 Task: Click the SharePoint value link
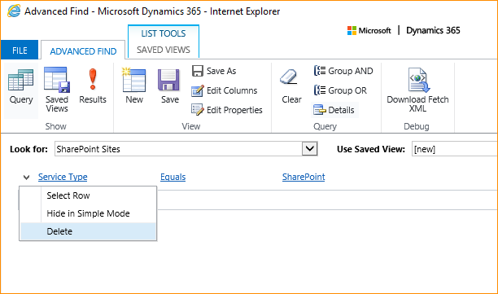tap(304, 177)
